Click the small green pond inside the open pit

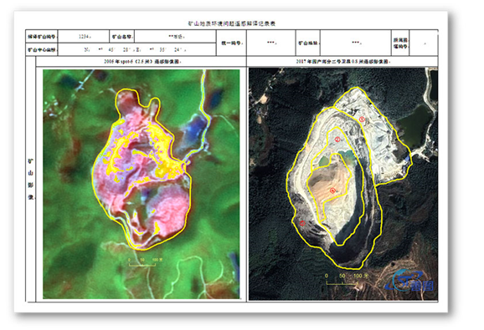[324, 160]
